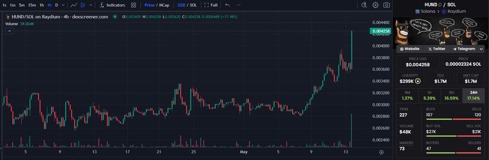
Task: Click the PRICE 0.00002324 SOL box
Action: [463, 62]
